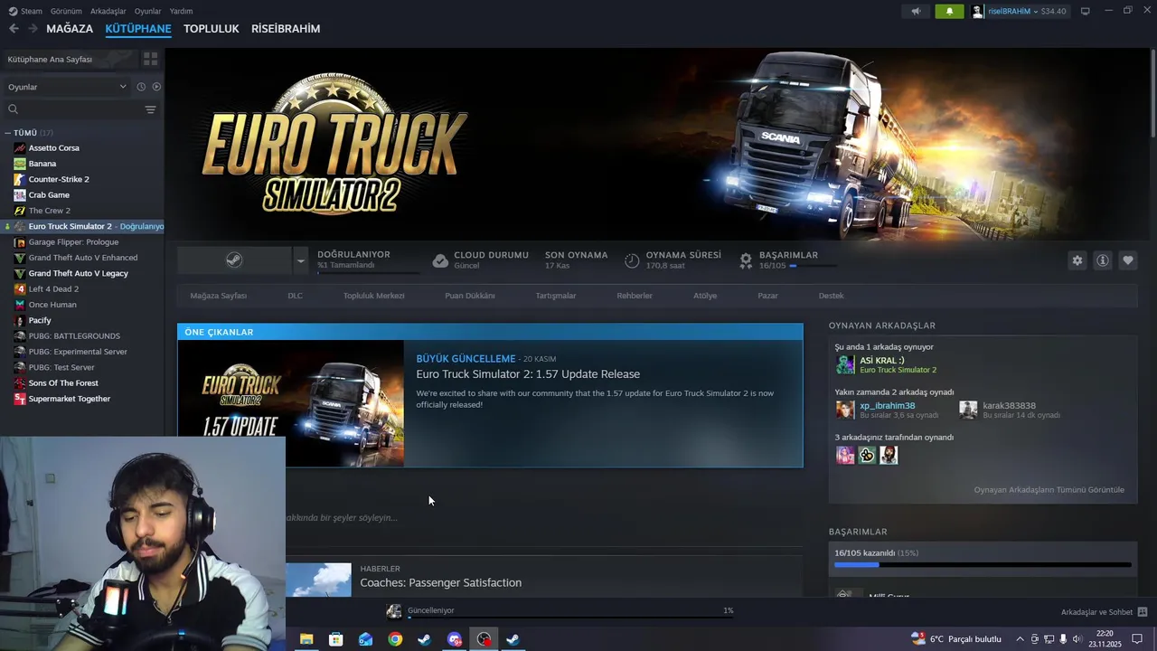Click friend avatar ASİ KRAL
The width and height of the screenshot is (1157, 651).
click(845, 364)
